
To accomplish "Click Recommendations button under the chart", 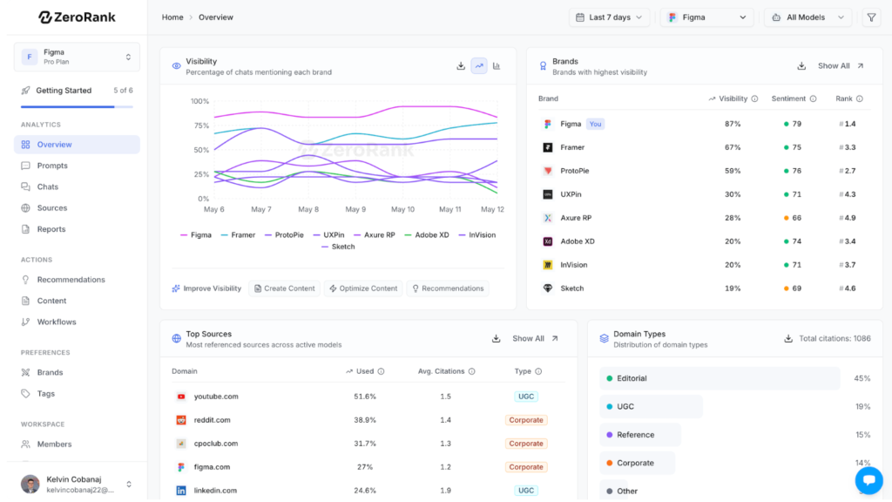I will pos(448,288).
